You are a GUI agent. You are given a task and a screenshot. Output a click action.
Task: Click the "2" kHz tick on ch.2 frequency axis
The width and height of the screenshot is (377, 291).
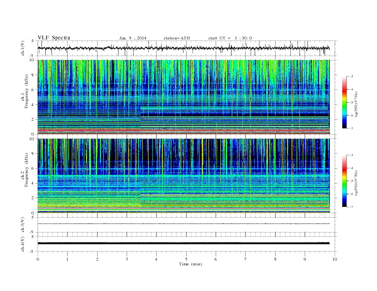click(x=33, y=198)
